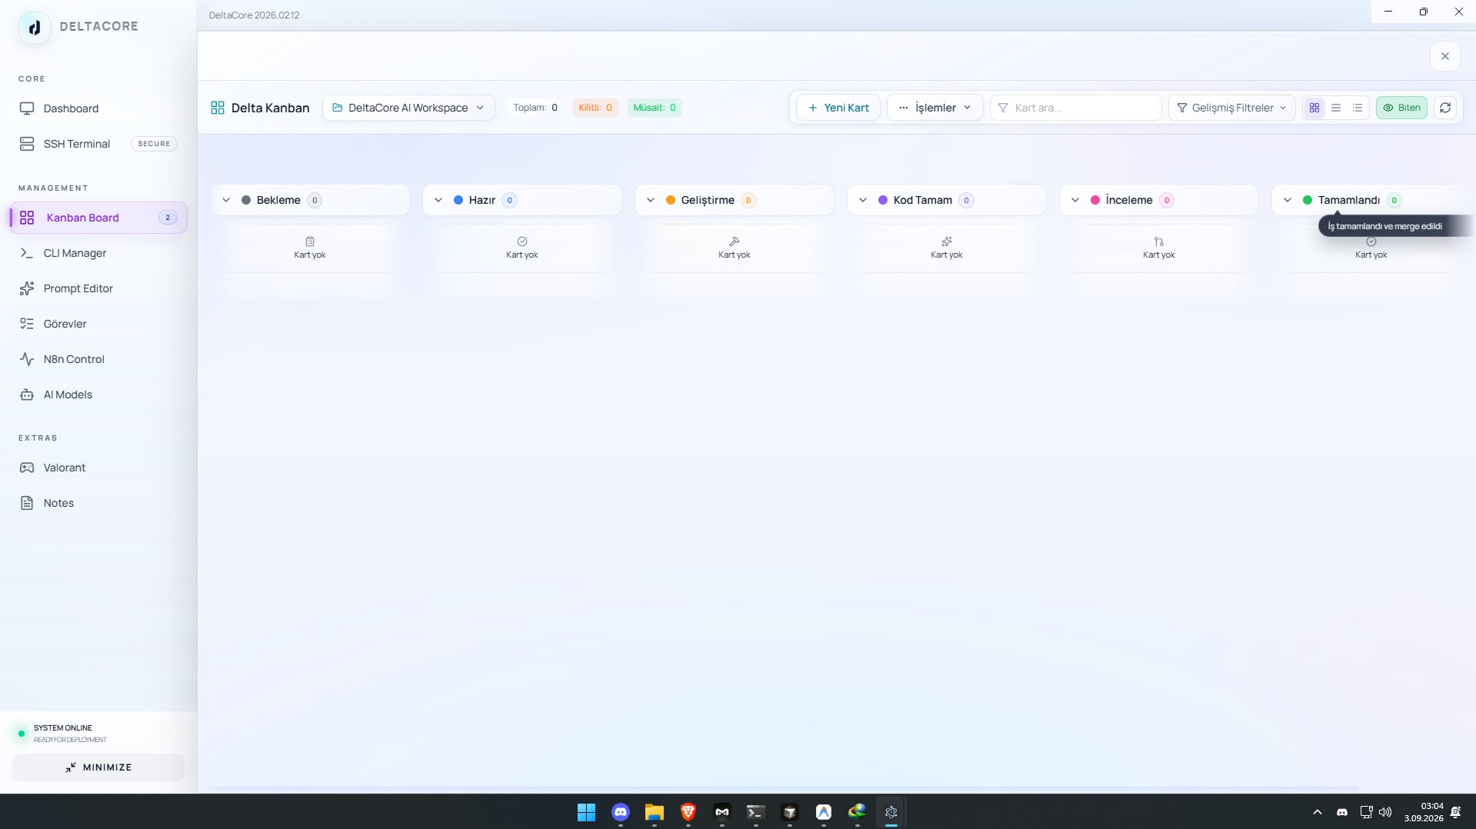The height and width of the screenshot is (829, 1476).
Task: Open Discord from the taskbar
Action: (621, 812)
